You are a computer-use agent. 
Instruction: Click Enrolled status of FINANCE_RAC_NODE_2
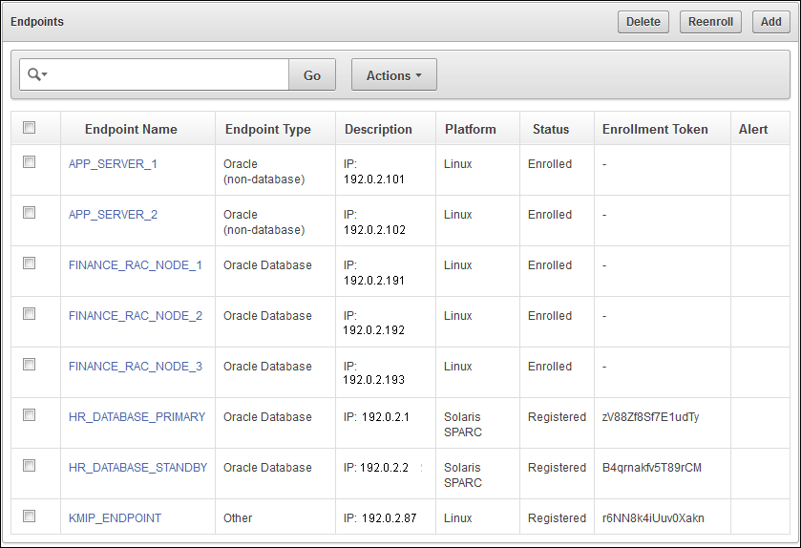550,316
